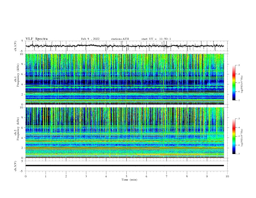This screenshot has height=198, width=256.
Task: Click the time axis tick label '10'
Action: tap(227, 176)
